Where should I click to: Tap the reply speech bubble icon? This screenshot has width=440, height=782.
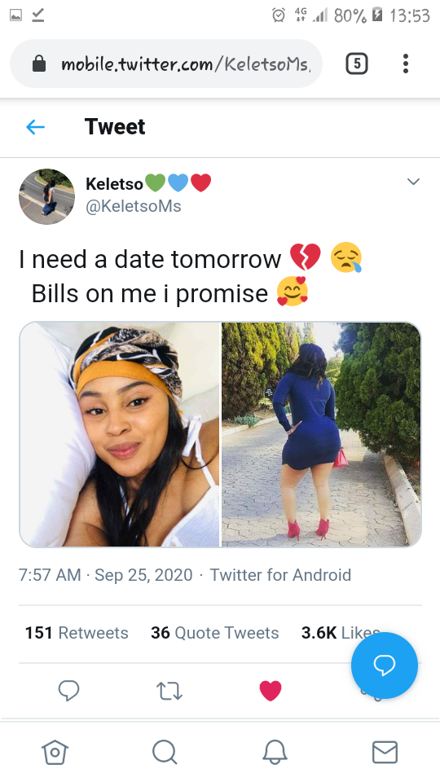(68, 691)
